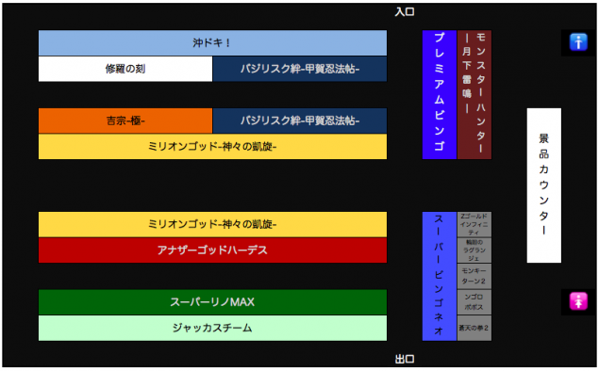The image size is (599, 371).
Task: Open the red アナザーゴッドハーデス row
Action: [x=212, y=250]
